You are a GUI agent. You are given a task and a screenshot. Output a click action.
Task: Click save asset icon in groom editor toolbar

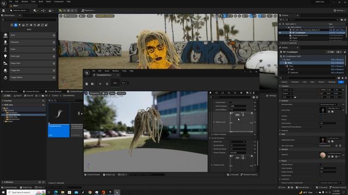point(87,84)
